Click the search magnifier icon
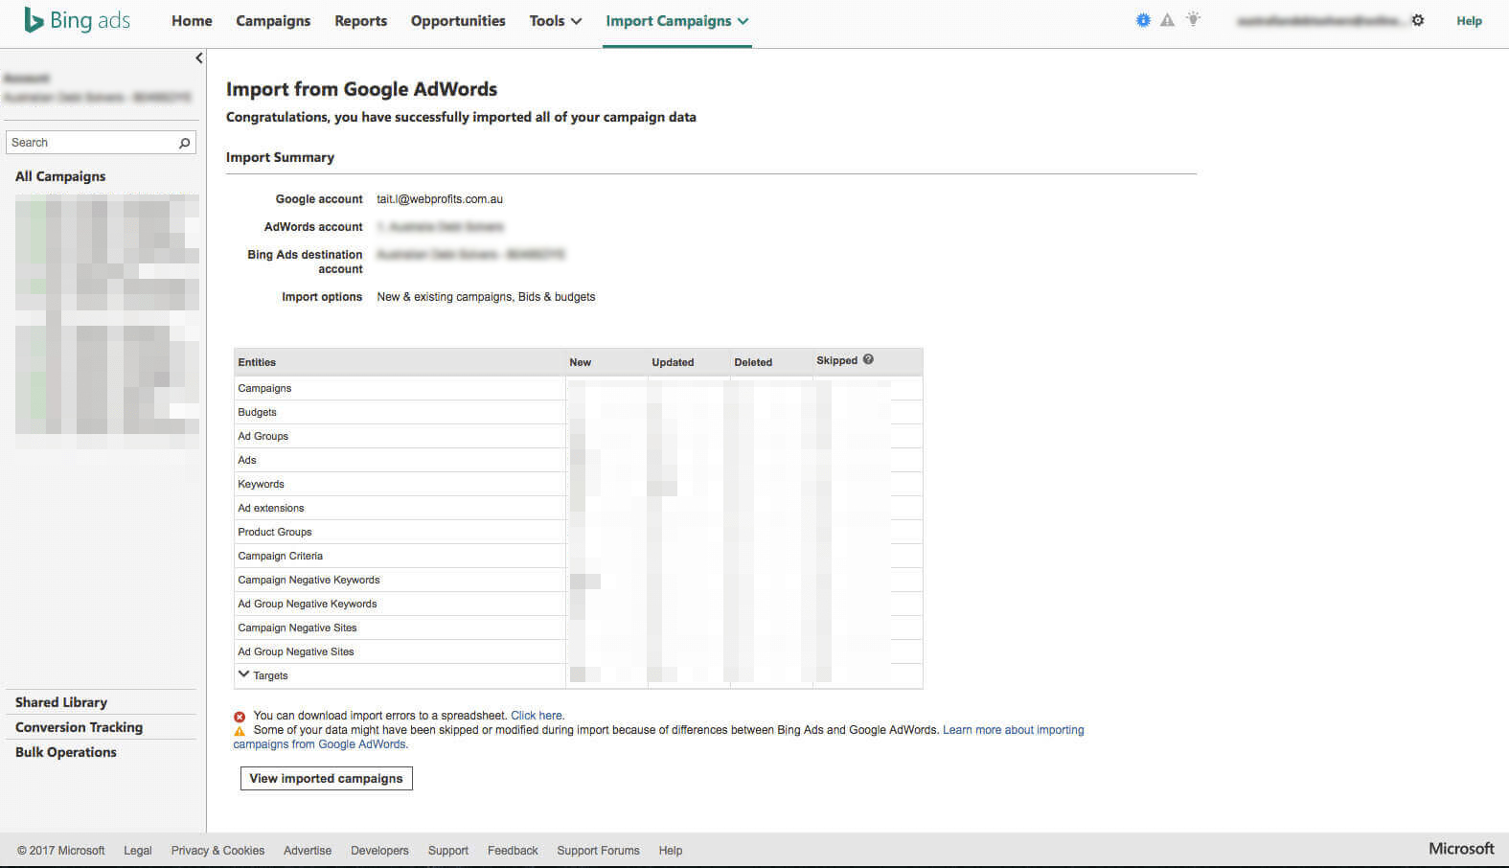The height and width of the screenshot is (868, 1509). [185, 143]
